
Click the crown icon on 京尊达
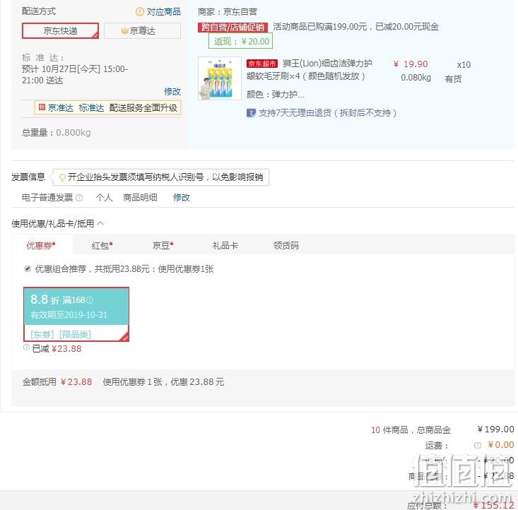[124, 30]
